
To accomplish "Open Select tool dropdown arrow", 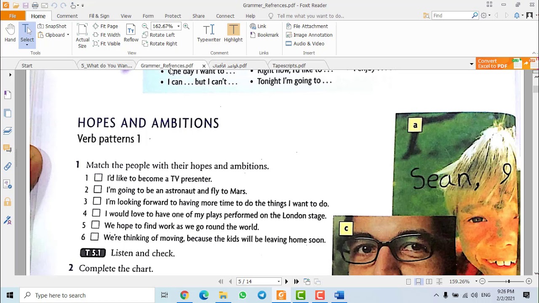I will coord(27,45).
